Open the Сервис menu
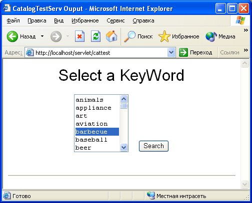 [x=115, y=20]
